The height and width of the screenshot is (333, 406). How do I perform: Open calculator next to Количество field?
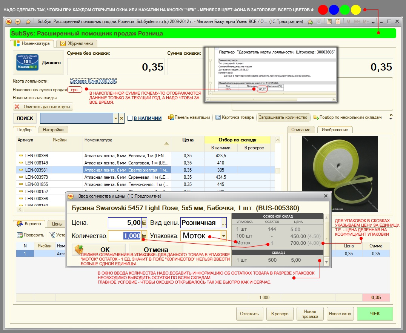[x=144, y=236]
